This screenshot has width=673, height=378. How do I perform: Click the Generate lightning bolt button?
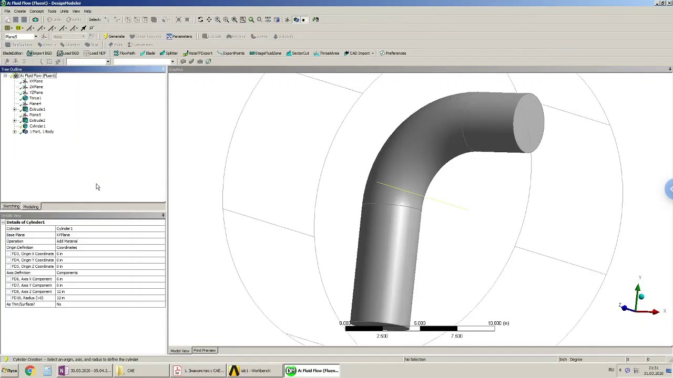tap(114, 36)
